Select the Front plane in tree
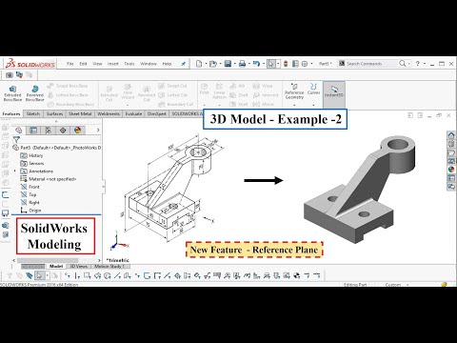Viewport: 457px width, 343px height. pos(30,187)
